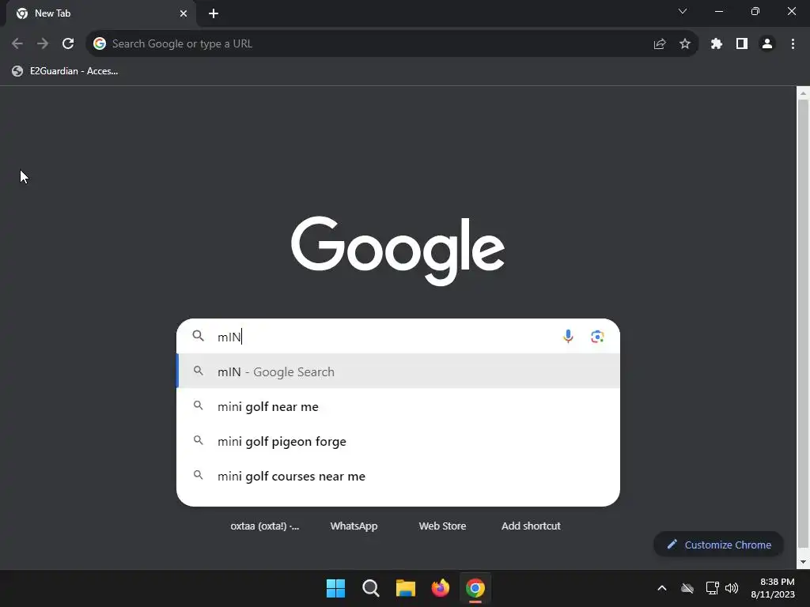This screenshot has width=810, height=607.
Task: Open the clock and date panel
Action: 773,588
